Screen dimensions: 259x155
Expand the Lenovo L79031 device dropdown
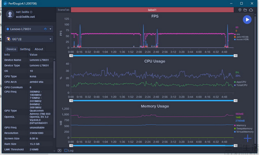coord(50,29)
